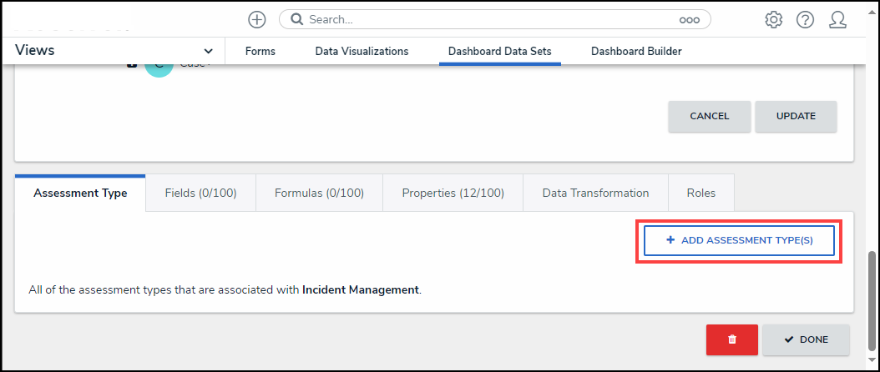
Task: Open the user profile icon
Action: (837, 19)
